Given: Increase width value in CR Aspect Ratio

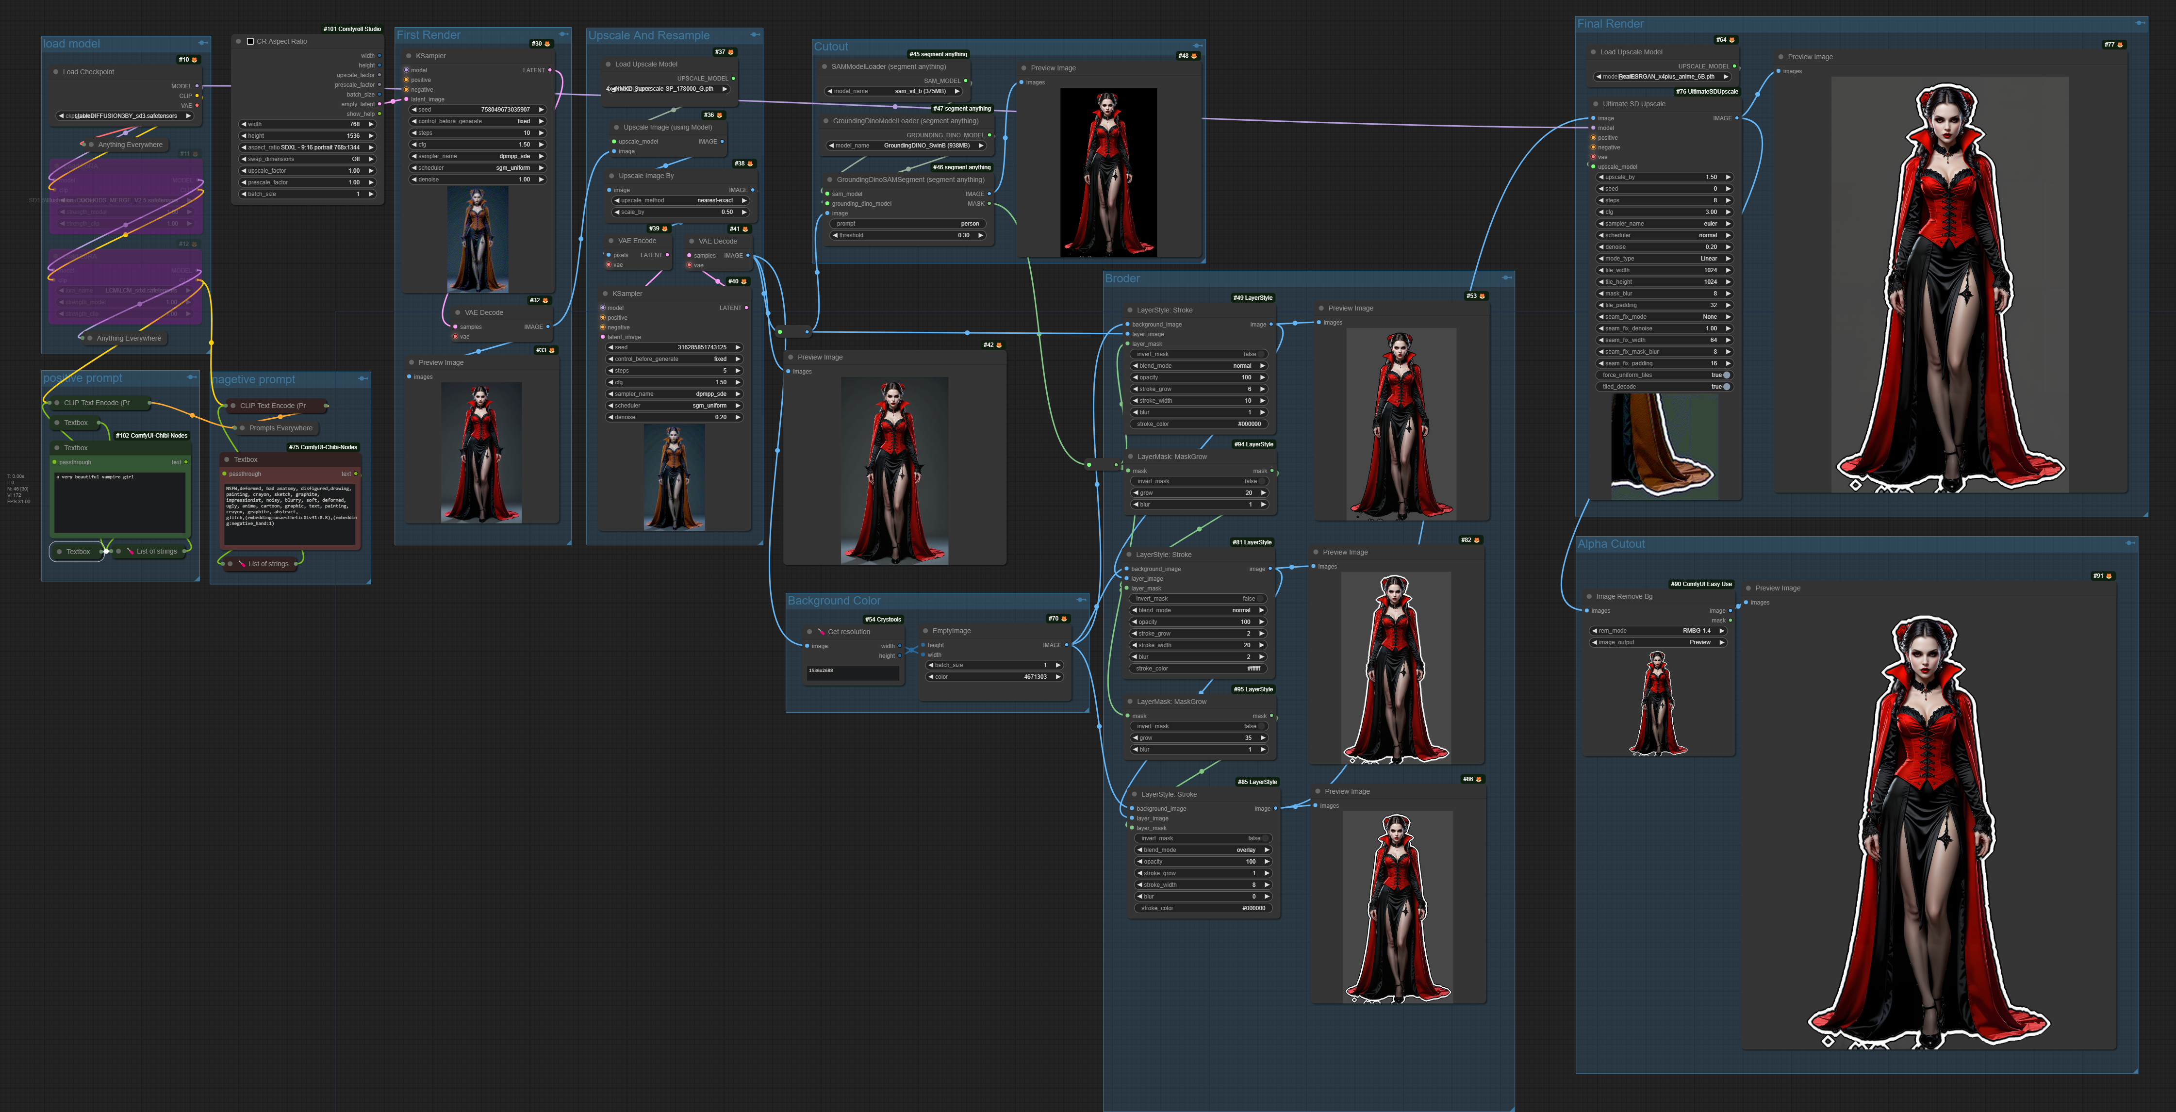Looking at the screenshot, I should (x=371, y=124).
